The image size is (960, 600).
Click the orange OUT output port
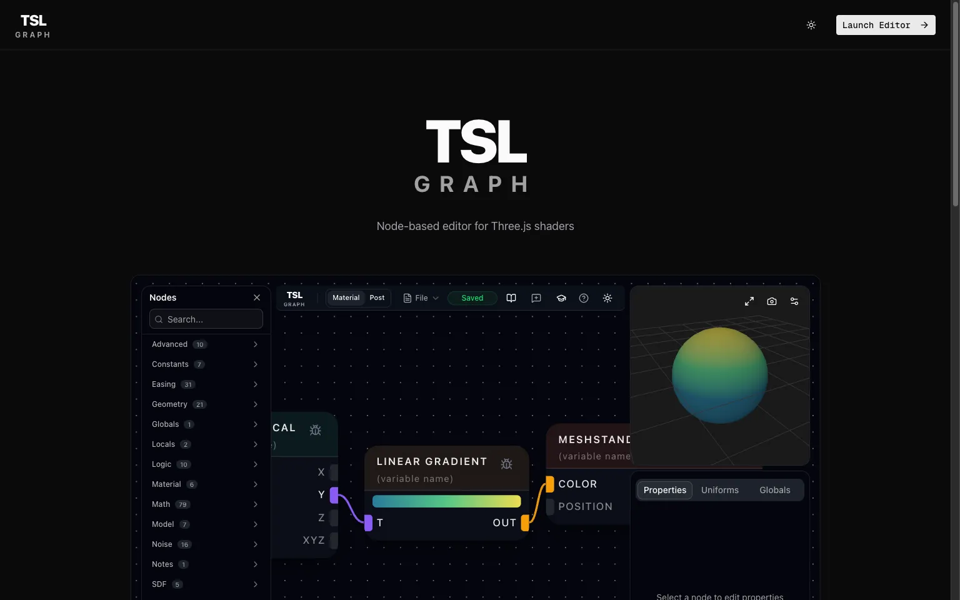point(525,522)
